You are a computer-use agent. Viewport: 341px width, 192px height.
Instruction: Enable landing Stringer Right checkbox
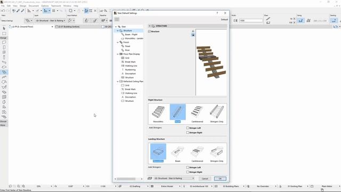(x=188, y=172)
